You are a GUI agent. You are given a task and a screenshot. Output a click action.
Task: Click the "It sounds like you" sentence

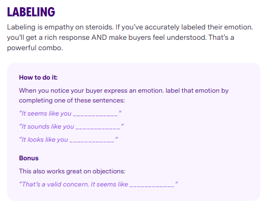click(x=71, y=126)
